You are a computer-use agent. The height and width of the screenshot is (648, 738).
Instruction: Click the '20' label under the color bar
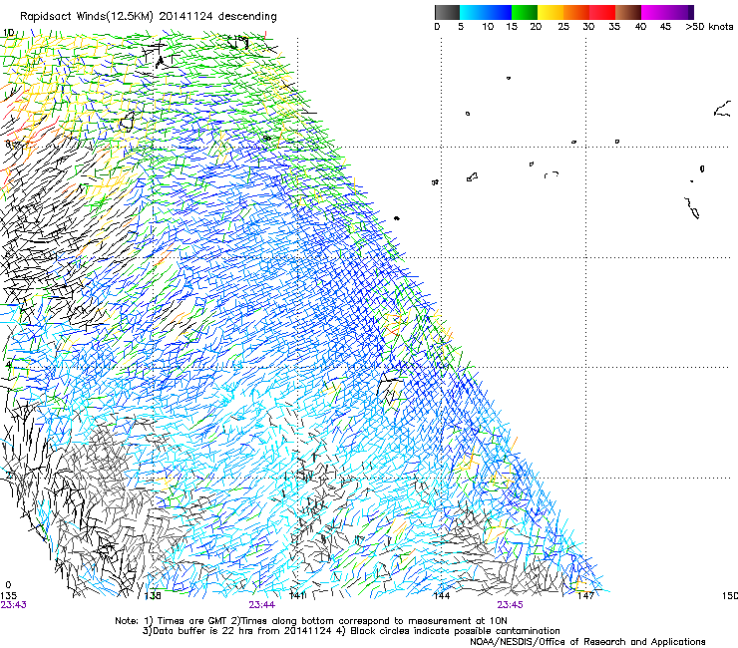(536, 27)
